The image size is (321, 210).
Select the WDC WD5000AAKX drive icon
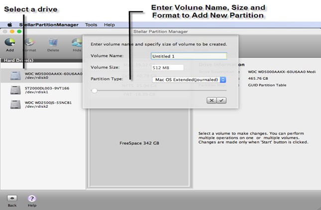(15, 75)
